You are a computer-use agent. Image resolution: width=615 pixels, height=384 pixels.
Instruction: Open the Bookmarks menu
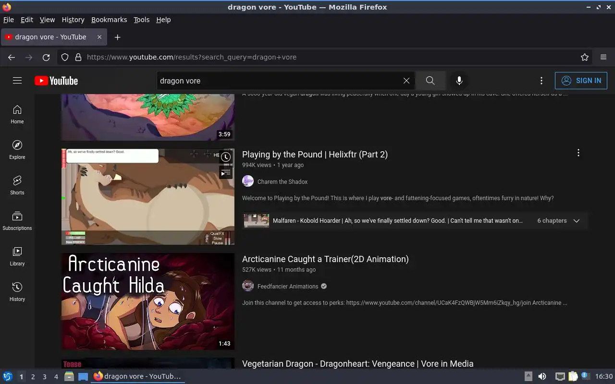tap(109, 20)
